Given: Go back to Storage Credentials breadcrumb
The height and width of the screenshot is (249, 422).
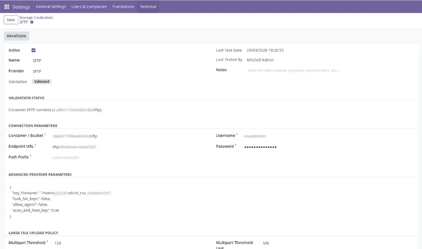Looking at the screenshot, I should pos(36,18).
